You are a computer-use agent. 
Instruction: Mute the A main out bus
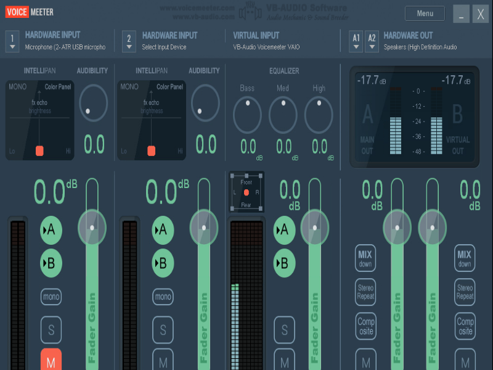coord(365,360)
